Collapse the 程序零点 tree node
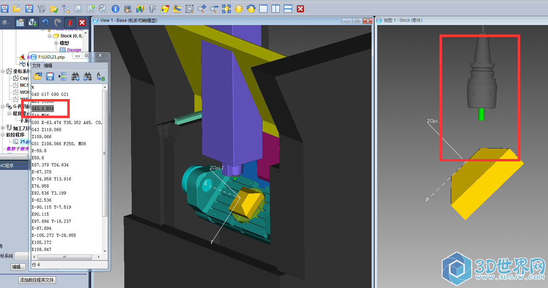Screen dimensions: 548x288 [x=9, y=114]
